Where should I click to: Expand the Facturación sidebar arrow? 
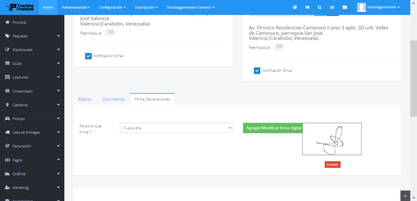click(59, 146)
